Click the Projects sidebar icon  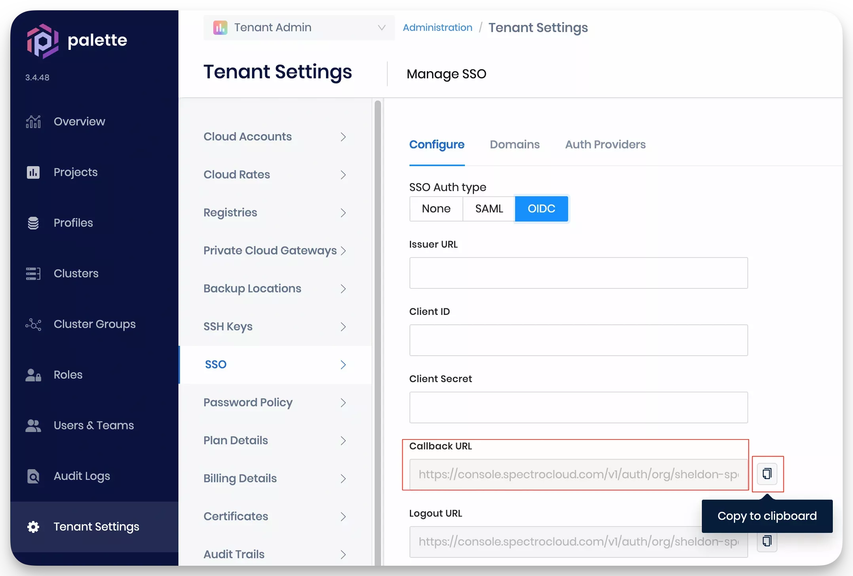[33, 172]
